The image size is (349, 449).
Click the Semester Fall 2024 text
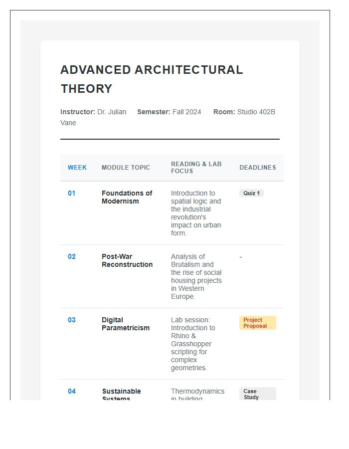tap(169, 112)
